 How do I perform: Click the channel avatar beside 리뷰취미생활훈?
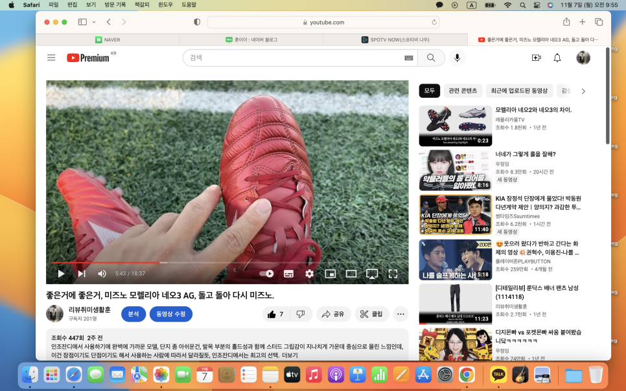point(54,313)
